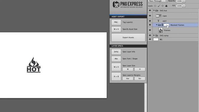This screenshot has height=112, width=199.
Task: Click the [Info] Spec Layer Info button
Action: 116,52
